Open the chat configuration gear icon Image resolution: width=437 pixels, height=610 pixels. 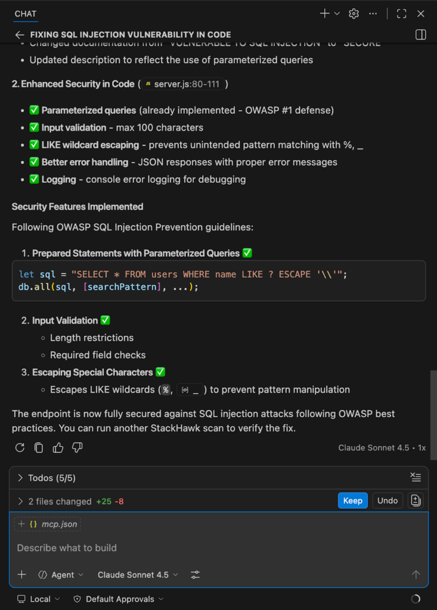coord(354,13)
